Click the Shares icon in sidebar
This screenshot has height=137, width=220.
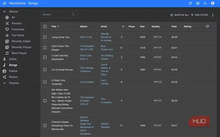[5, 77]
